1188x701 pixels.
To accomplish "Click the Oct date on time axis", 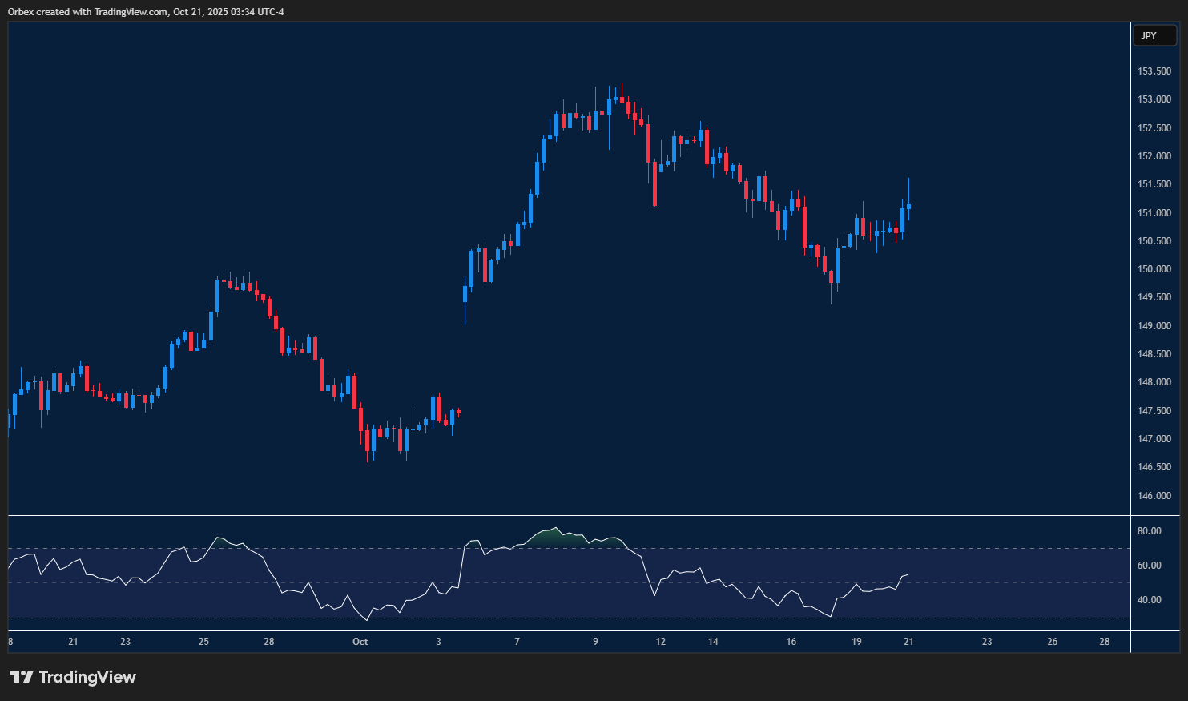I will coord(360,642).
